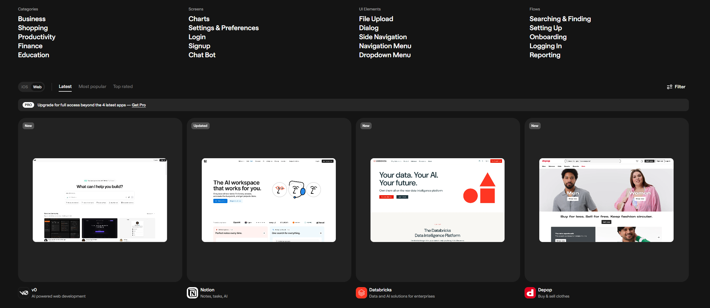Click the Databricks red logo icon
The height and width of the screenshot is (308, 710).
pyautogui.click(x=361, y=293)
